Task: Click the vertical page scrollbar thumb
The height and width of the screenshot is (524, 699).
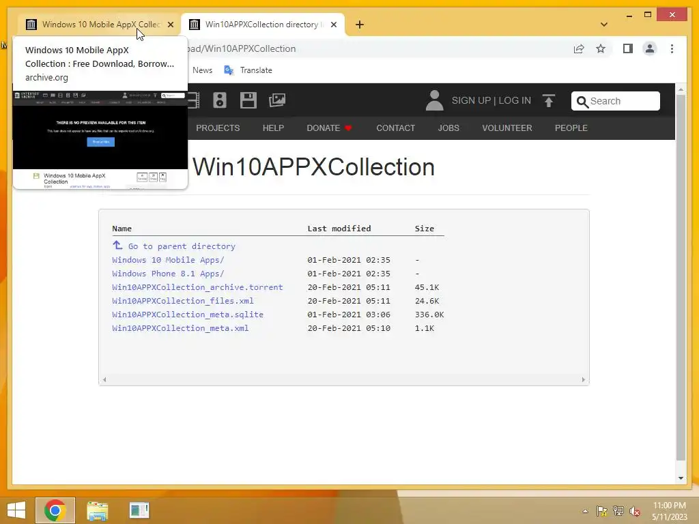Action: [681, 278]
